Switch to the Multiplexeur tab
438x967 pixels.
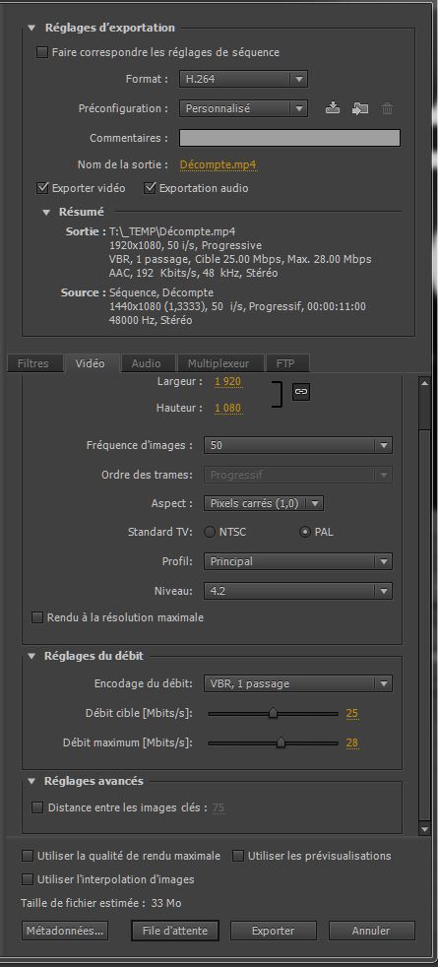219,363
